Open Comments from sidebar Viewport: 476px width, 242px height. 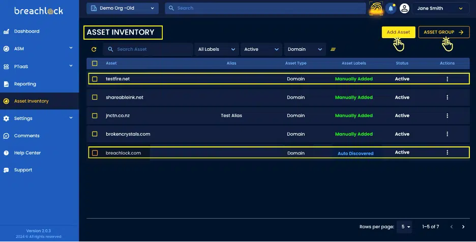point(27,136)
